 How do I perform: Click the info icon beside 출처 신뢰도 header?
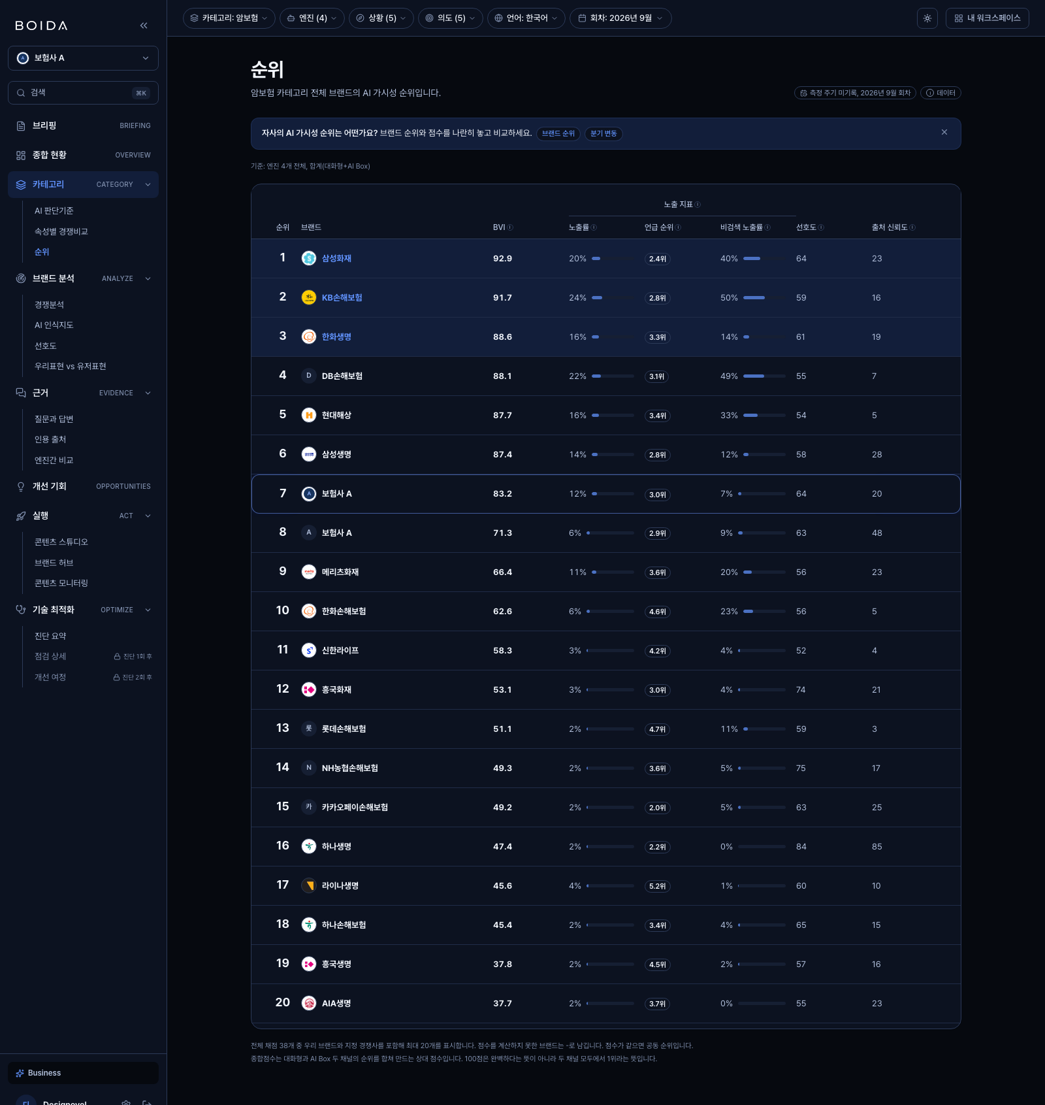(912, 227)
